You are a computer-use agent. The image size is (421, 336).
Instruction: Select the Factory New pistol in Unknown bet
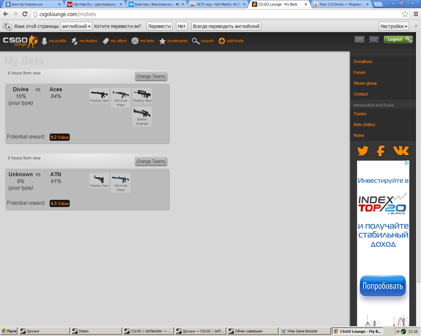tap(99, 181)
